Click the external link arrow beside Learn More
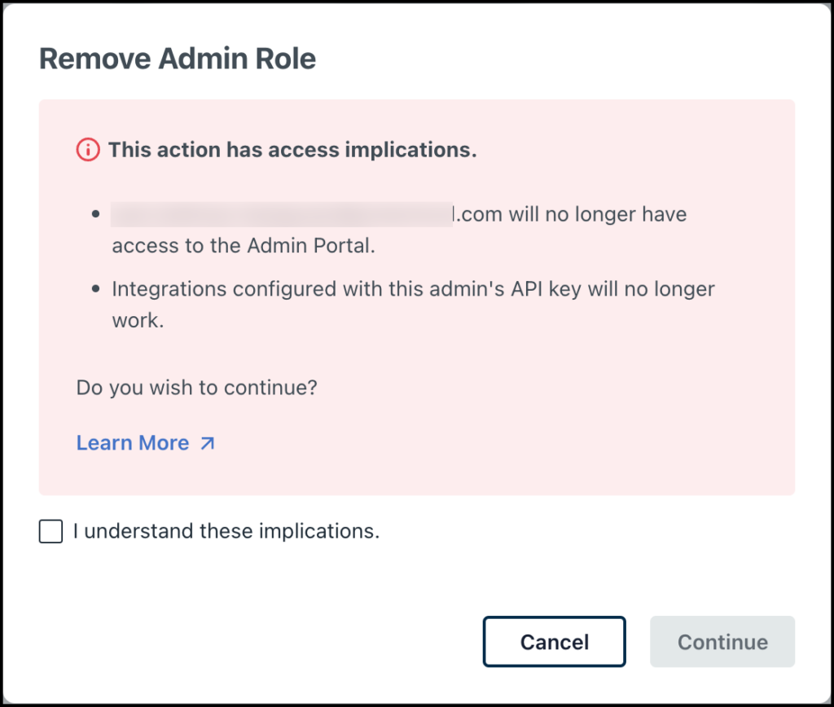 (x=208, y=442)
